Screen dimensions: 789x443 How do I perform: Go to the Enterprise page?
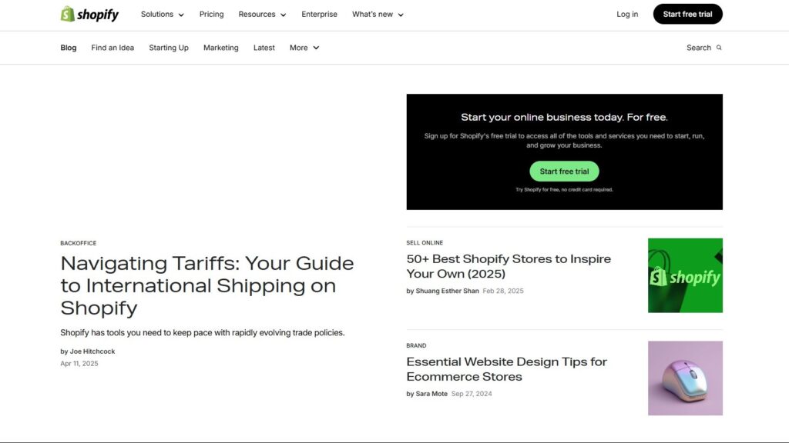(320, 15)
